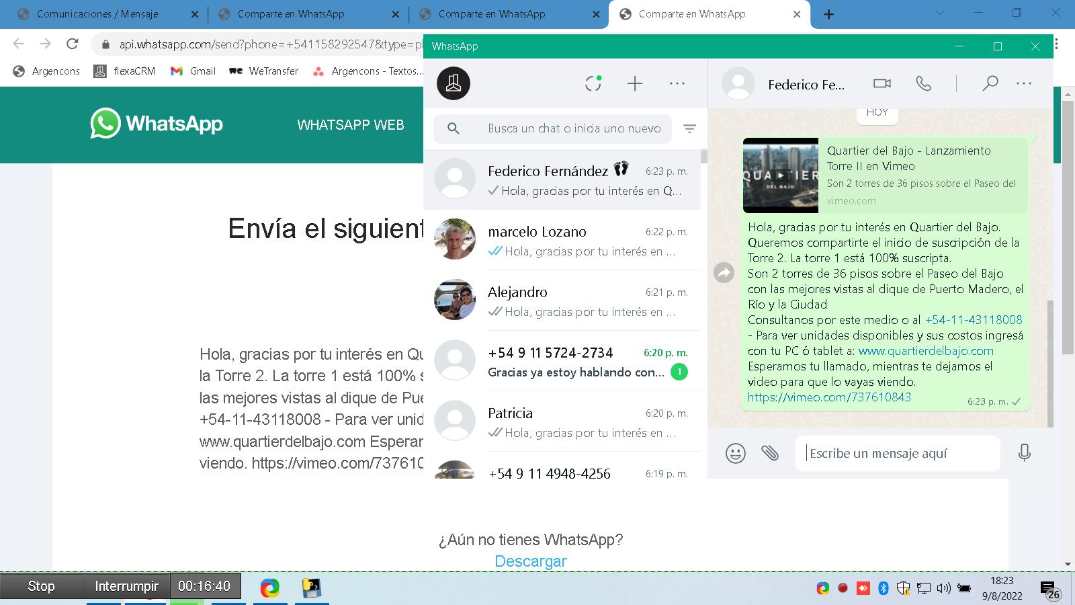The width and height of the screenshot is (1075, 605).
Task: Go back in browser history
Action: pos(18,44)
